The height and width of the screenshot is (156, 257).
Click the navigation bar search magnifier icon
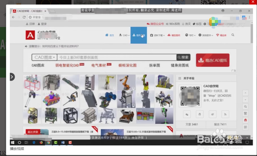pos(233,35)
